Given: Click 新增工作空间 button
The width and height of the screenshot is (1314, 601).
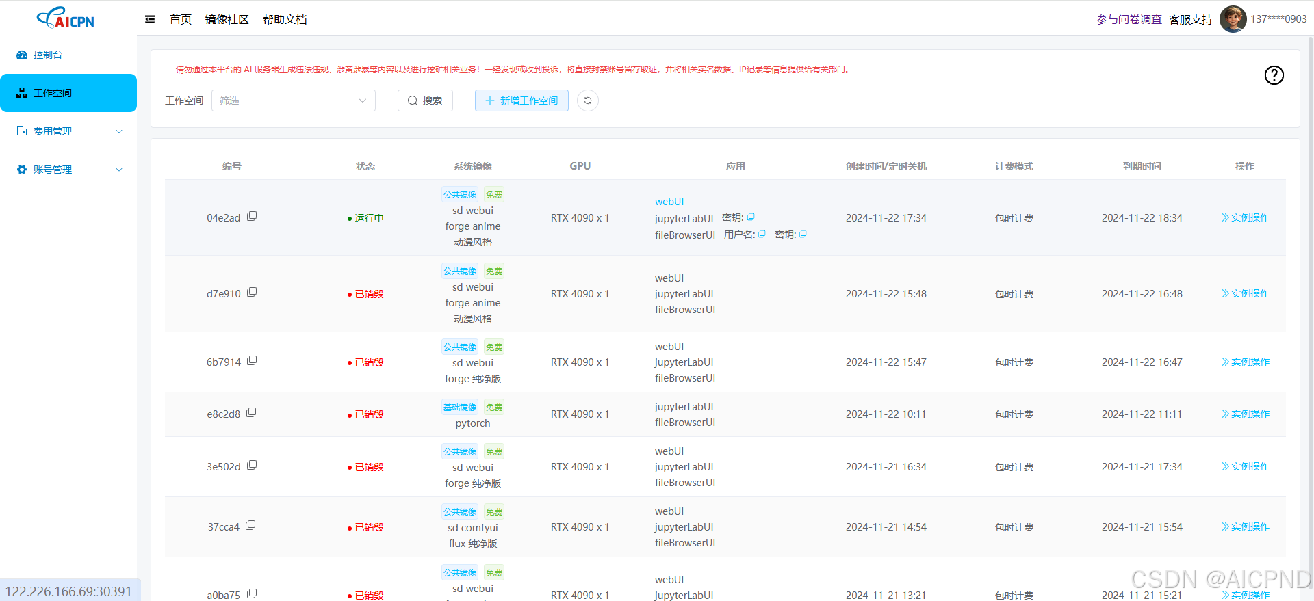Looking at the screenshot, I should point(521,101).
